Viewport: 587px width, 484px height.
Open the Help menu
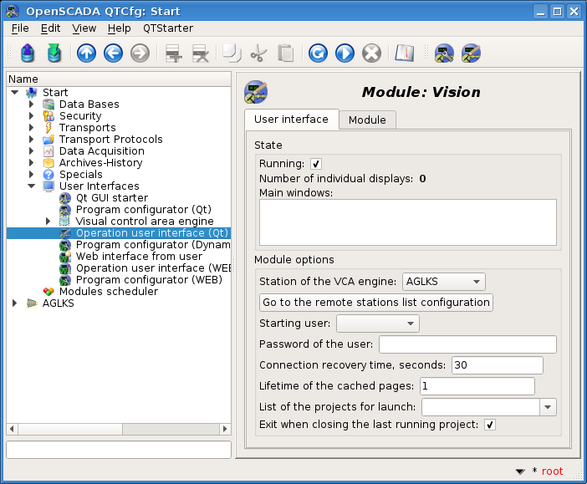pos(119,28)
